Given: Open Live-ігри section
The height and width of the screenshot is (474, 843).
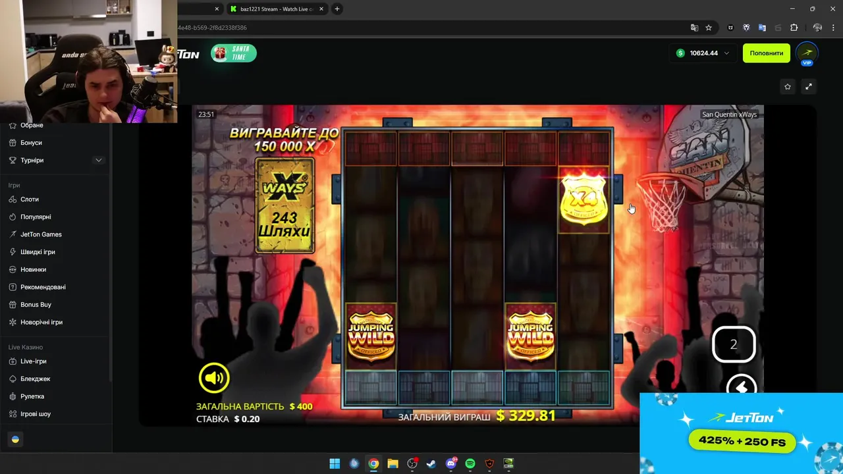Looking at the screenshot, I should pos(33,361).
